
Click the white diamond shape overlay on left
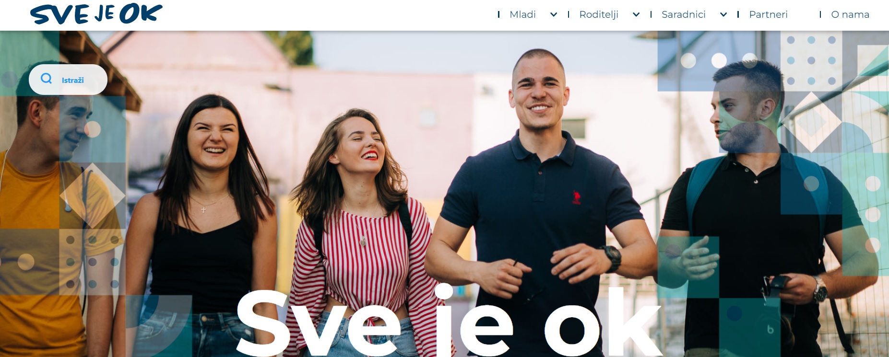[x=93, y=196]
